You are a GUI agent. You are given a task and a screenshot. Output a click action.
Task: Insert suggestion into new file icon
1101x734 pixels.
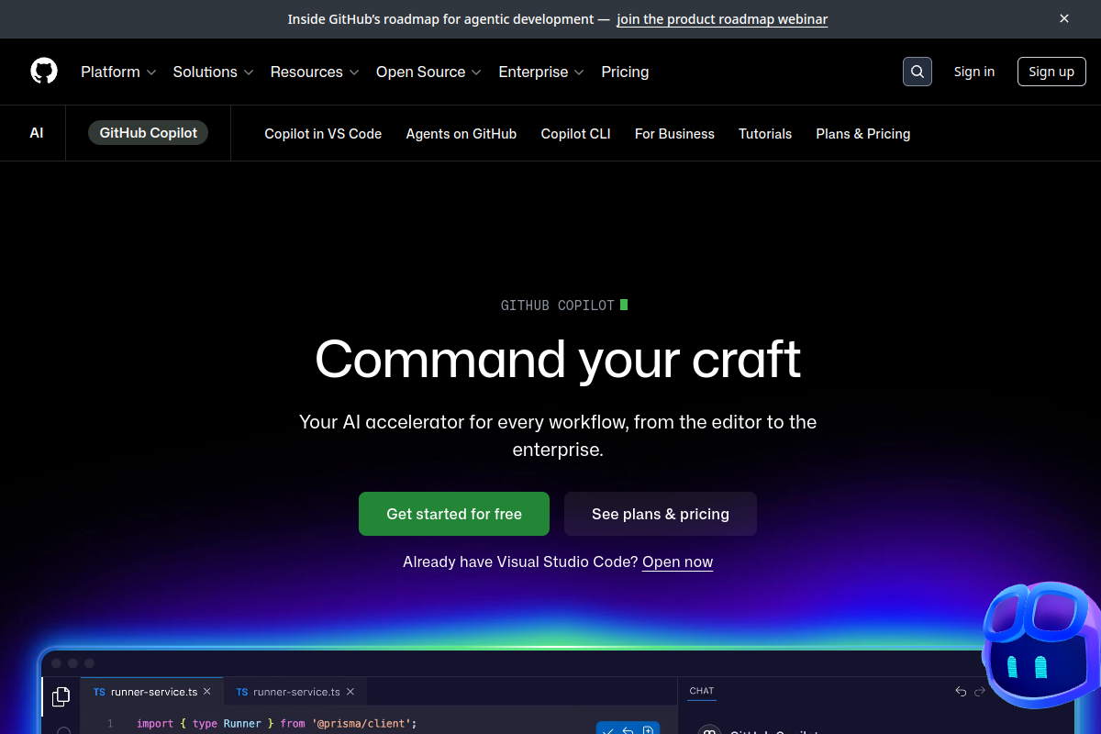tap(647, 729)
